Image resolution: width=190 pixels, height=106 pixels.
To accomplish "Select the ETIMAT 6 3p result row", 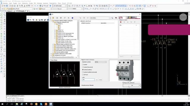I will tap(98, 23).
